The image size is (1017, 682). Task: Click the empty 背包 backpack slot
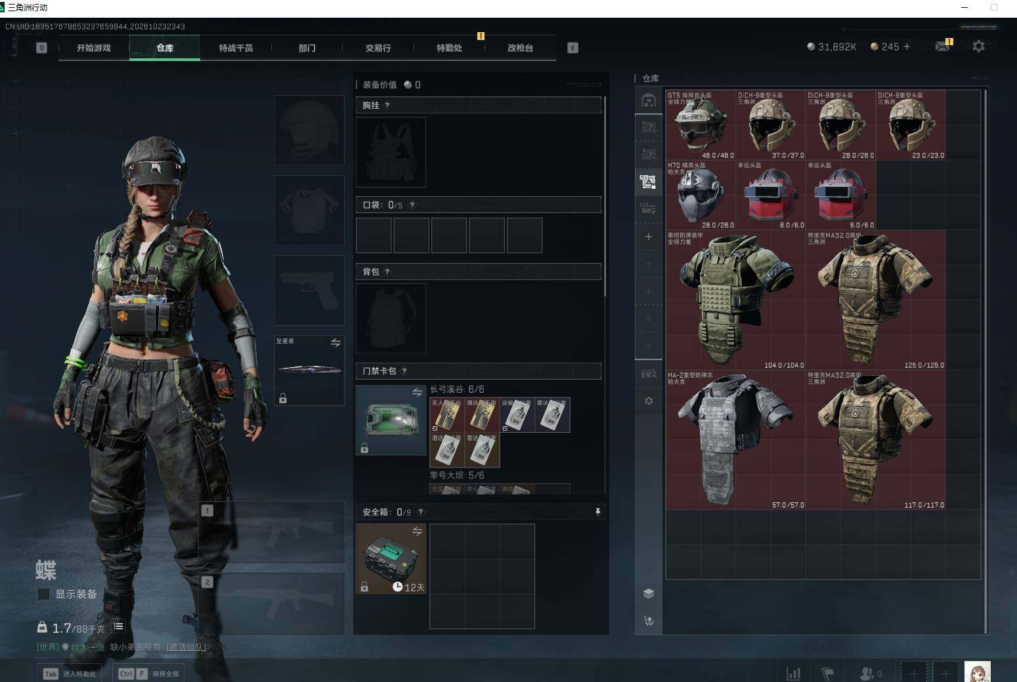[391, 318]
